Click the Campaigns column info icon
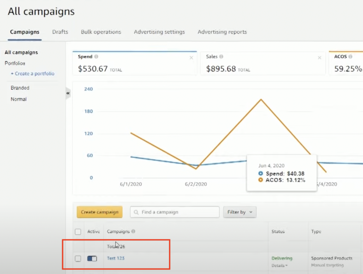The image size is (363, 274). coord(133,231)
